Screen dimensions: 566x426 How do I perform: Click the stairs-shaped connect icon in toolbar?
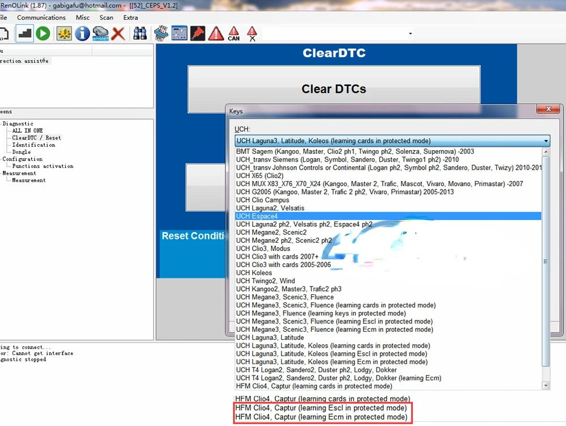click(x=24, y=33)
